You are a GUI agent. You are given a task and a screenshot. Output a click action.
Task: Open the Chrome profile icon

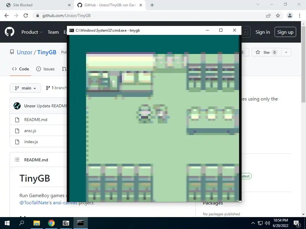pyautogui.click(x=290, y=16)
